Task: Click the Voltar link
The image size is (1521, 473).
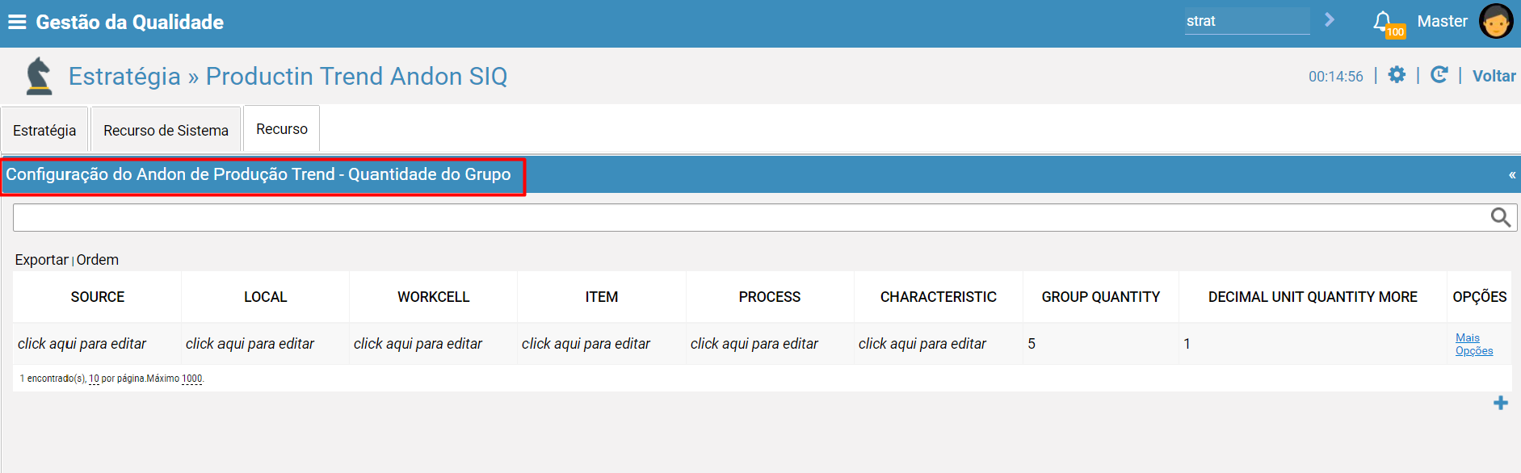Action: tap(1494, 76)
